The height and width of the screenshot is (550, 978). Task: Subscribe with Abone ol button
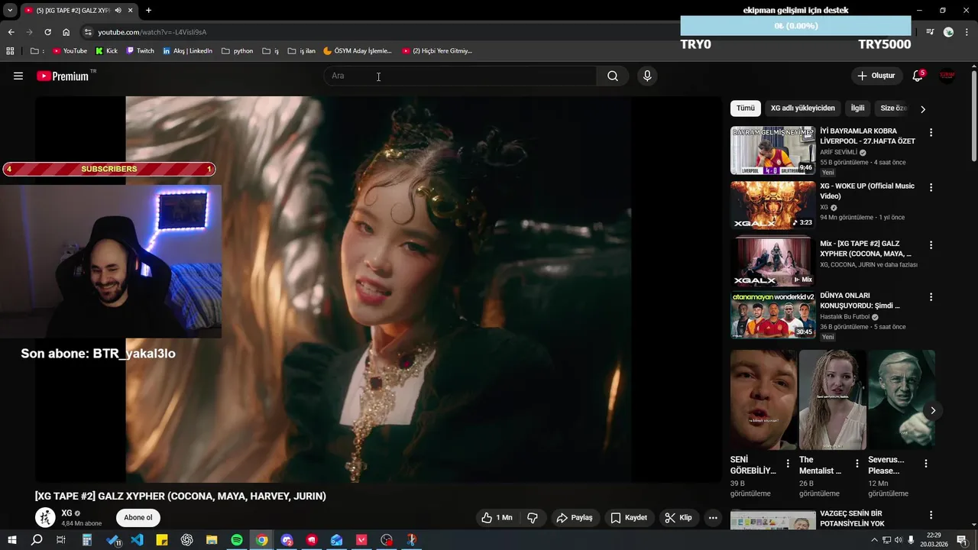pyautogui.click(x=138, y=518)
